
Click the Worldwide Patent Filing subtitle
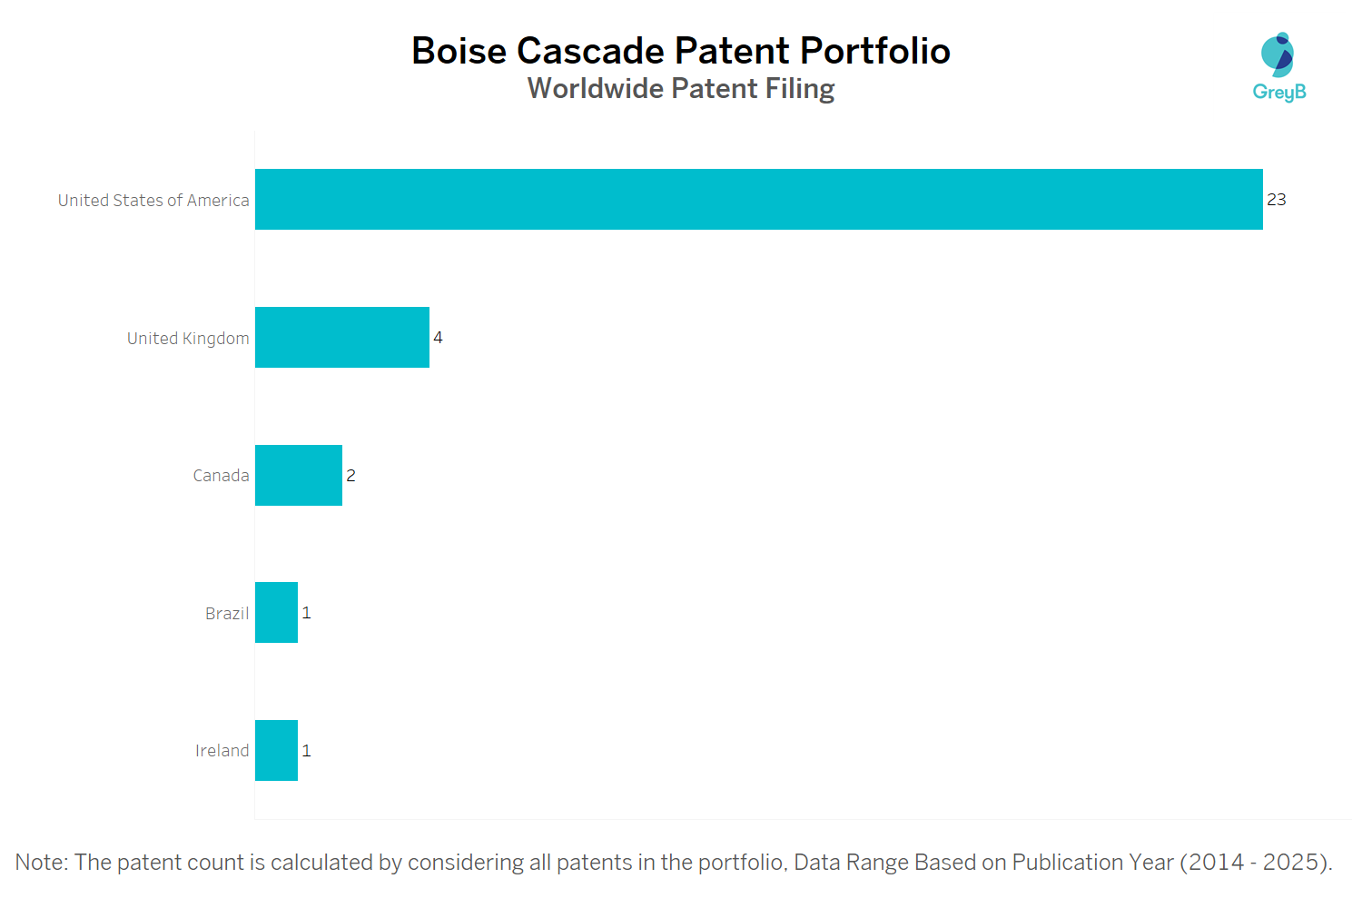pos(681,89)
